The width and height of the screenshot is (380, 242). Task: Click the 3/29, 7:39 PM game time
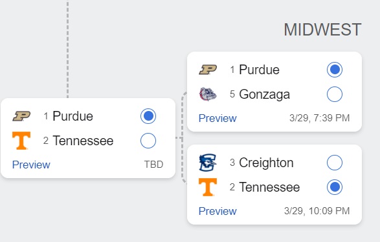coord(319,118)
